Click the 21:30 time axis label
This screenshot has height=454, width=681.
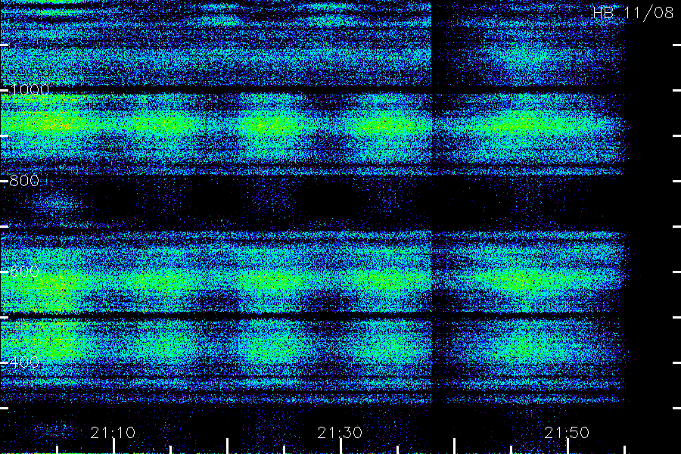340,433
